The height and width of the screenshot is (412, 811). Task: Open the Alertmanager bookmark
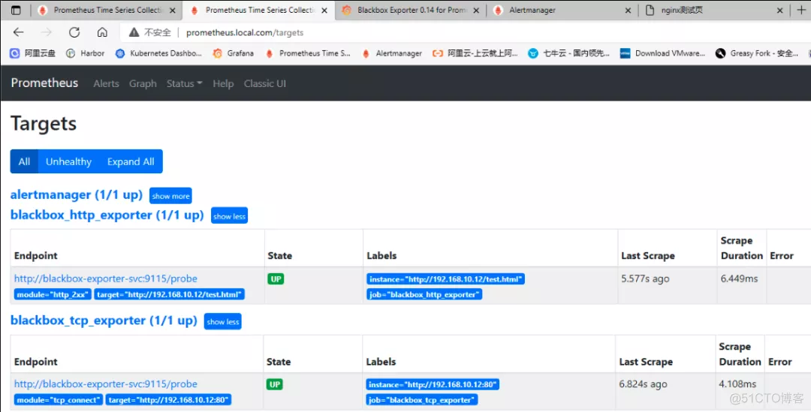coord(391,53)
